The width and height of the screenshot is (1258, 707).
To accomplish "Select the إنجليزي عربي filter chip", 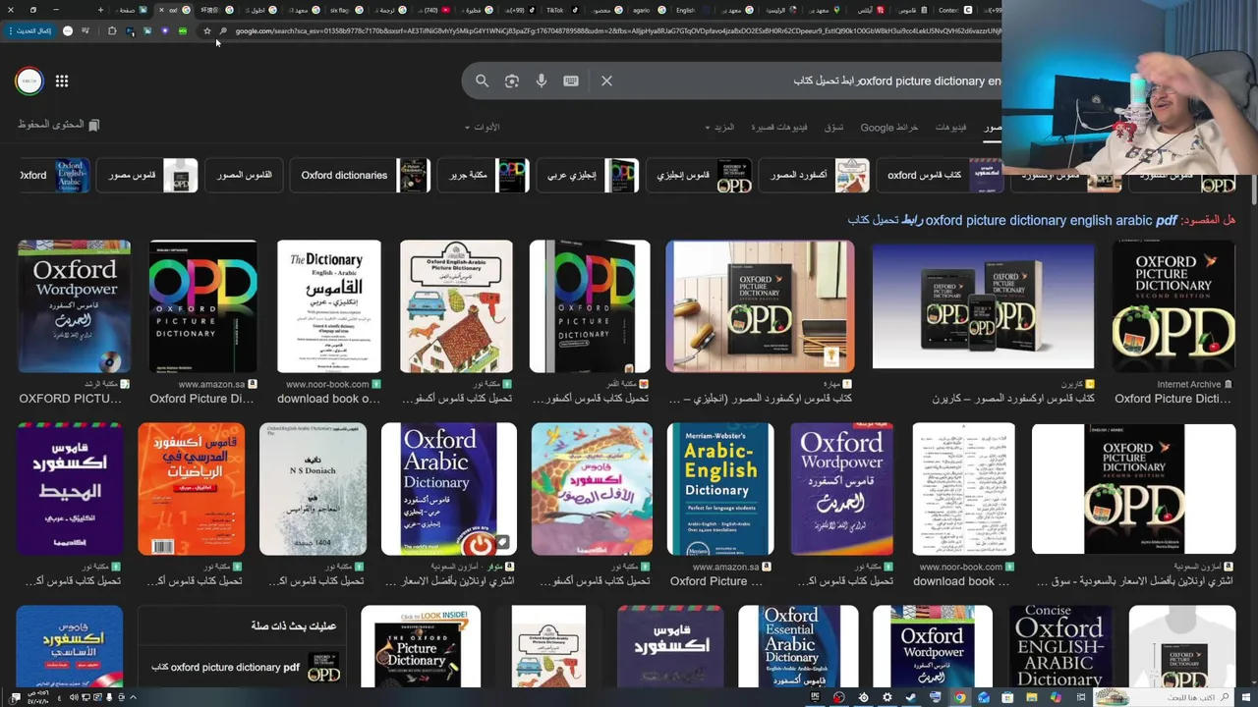I will click(587, 175).
